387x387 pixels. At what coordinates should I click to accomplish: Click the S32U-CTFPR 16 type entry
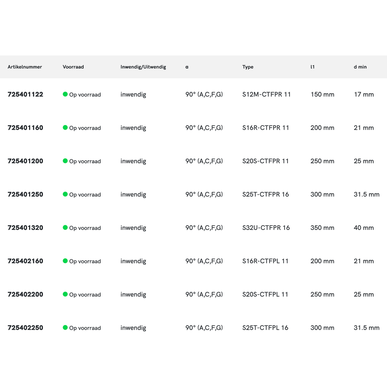266,228
